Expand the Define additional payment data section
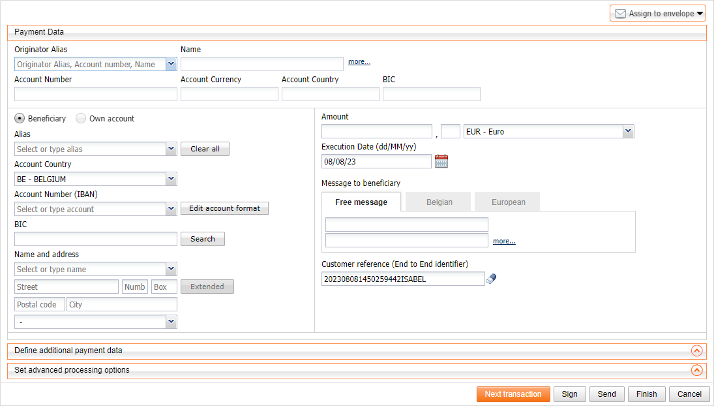This screenshot has width=714, height=406. point(696,351)
